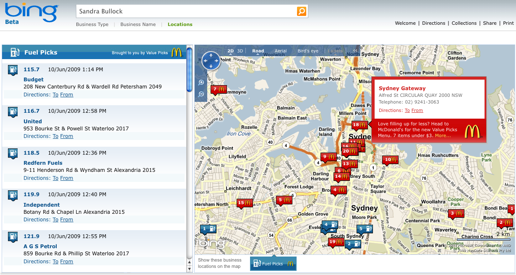Image resolution: width=516 pixels, height=275 pixels.
Task: Click the map pan compass control
Action: [211, 61]
